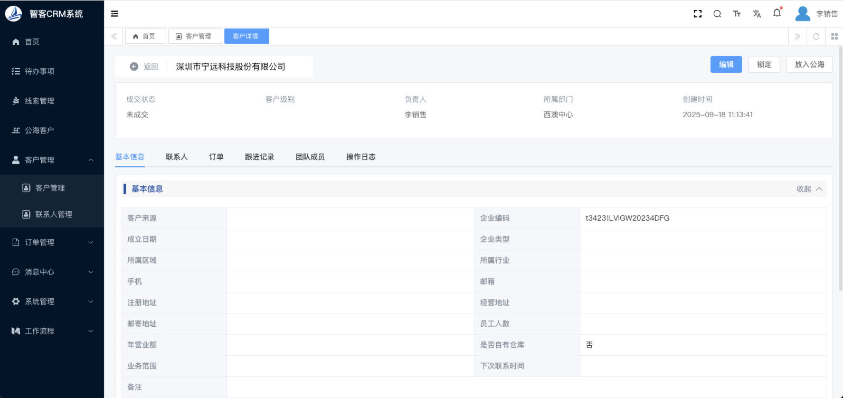Open the search magnifier icon
Viewport: 843px width, 398px height.
pyautogui.click(x=717, y=14)
